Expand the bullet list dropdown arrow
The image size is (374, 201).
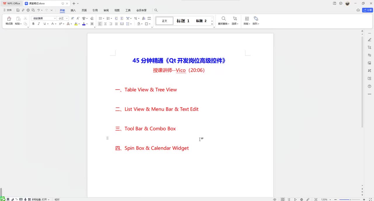pyautogui.click(x=103, y=18)
